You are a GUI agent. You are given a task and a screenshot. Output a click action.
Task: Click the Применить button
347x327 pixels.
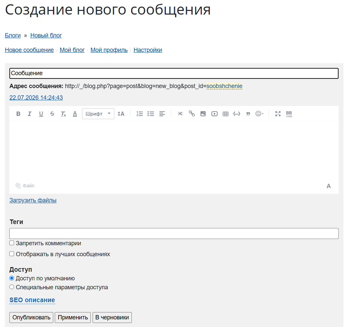73,317
